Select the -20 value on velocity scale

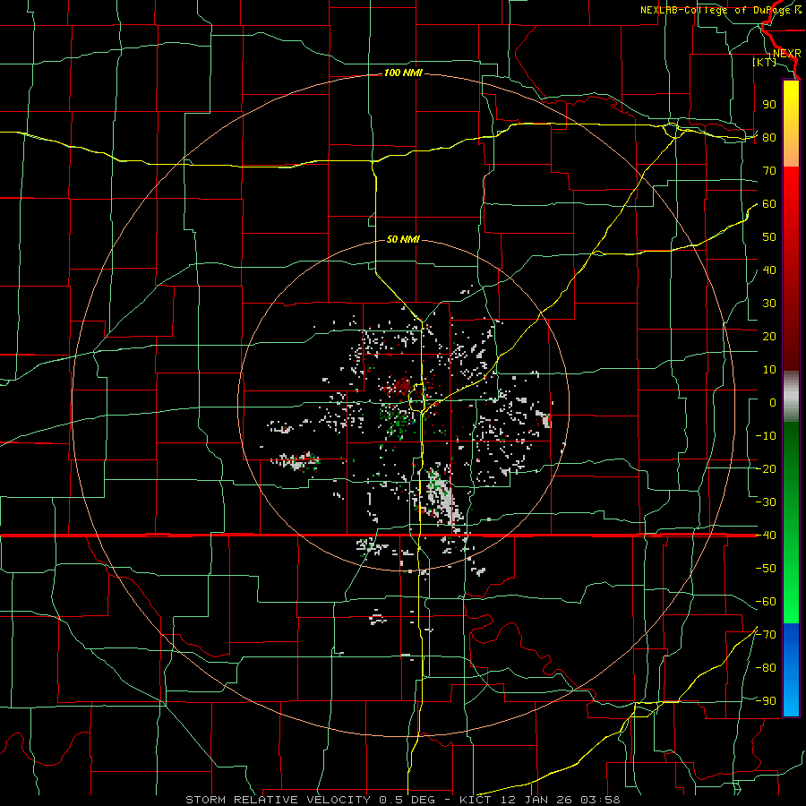pyautogui.click(x=766, y=469)
